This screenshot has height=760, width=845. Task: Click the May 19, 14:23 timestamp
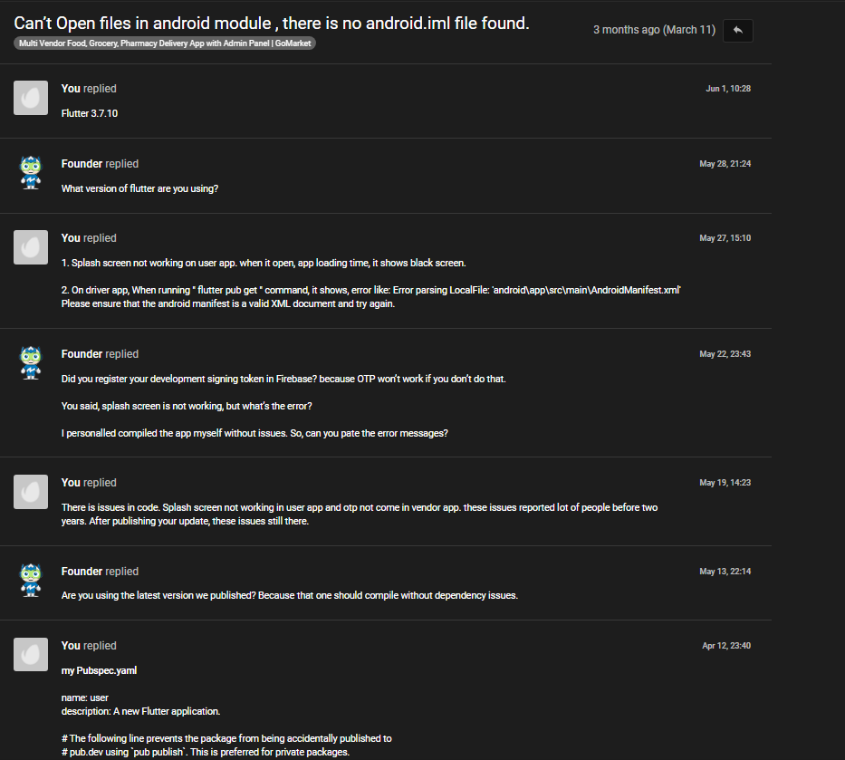tap(725, 483)
